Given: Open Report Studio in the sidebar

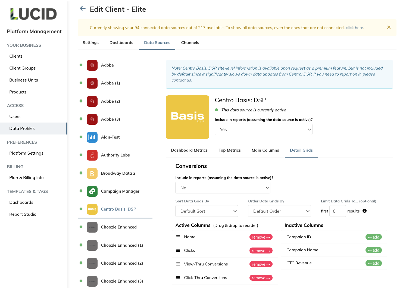Looking at the screenshot, I should point(23,214).
